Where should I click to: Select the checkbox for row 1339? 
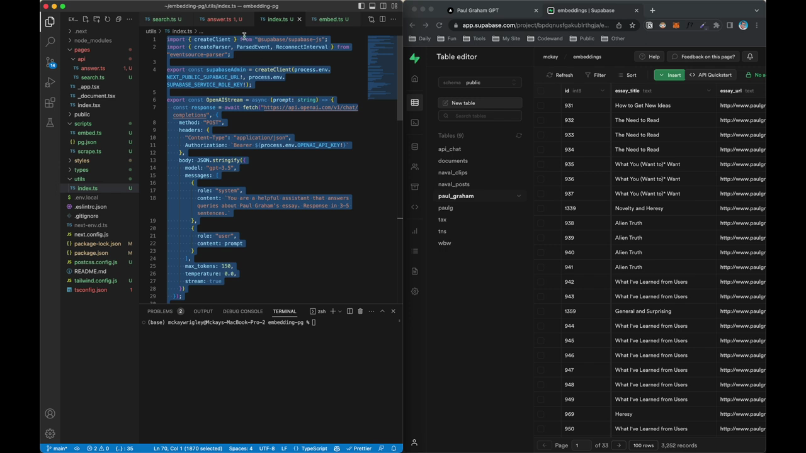coord(540,208)
